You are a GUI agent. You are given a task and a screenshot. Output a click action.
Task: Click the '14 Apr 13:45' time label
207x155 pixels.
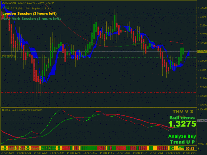(x=74, y=153)
